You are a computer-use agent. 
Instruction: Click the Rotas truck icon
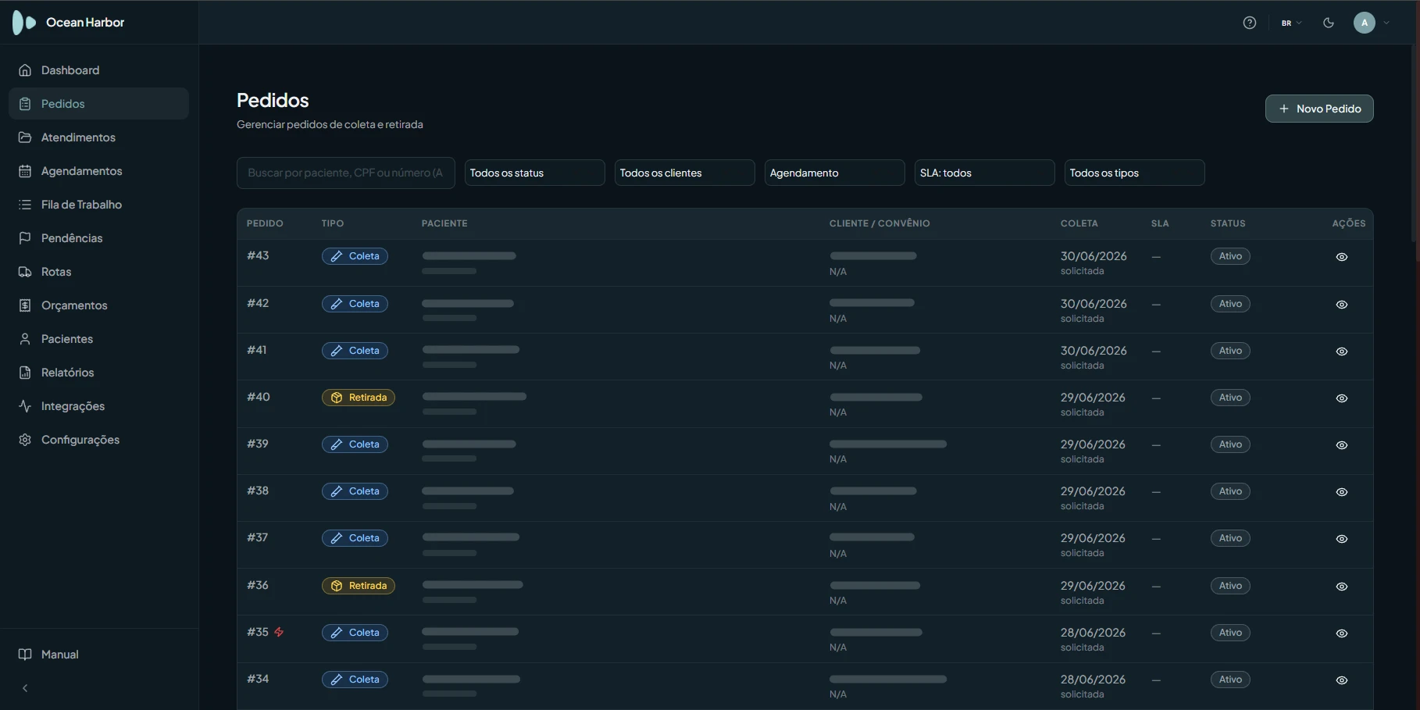tap(25, 272)
